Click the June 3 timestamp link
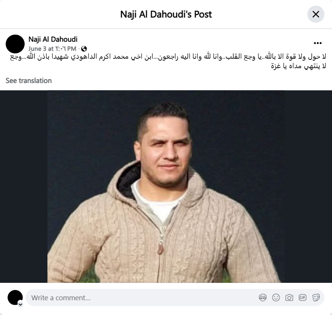Image resolution: width=332 pixels, height=315 pixels. [x=52, y=49]
